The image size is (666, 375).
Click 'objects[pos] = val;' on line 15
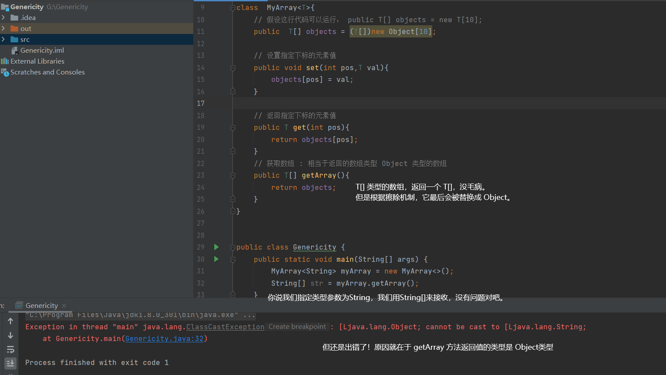pyautogui.click(x=312, y=79)
